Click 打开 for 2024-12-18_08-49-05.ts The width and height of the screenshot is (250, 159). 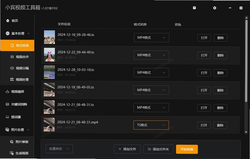(204, 90)
